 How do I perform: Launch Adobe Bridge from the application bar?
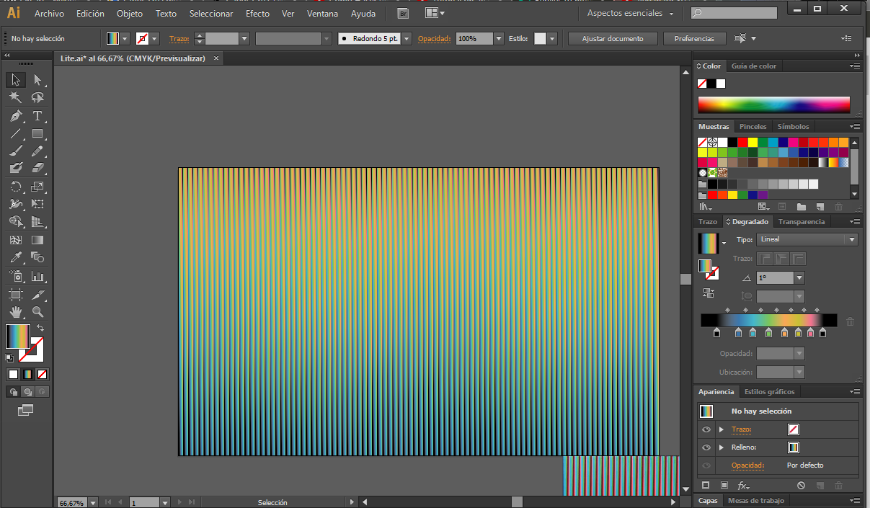[x=401, y=12]
